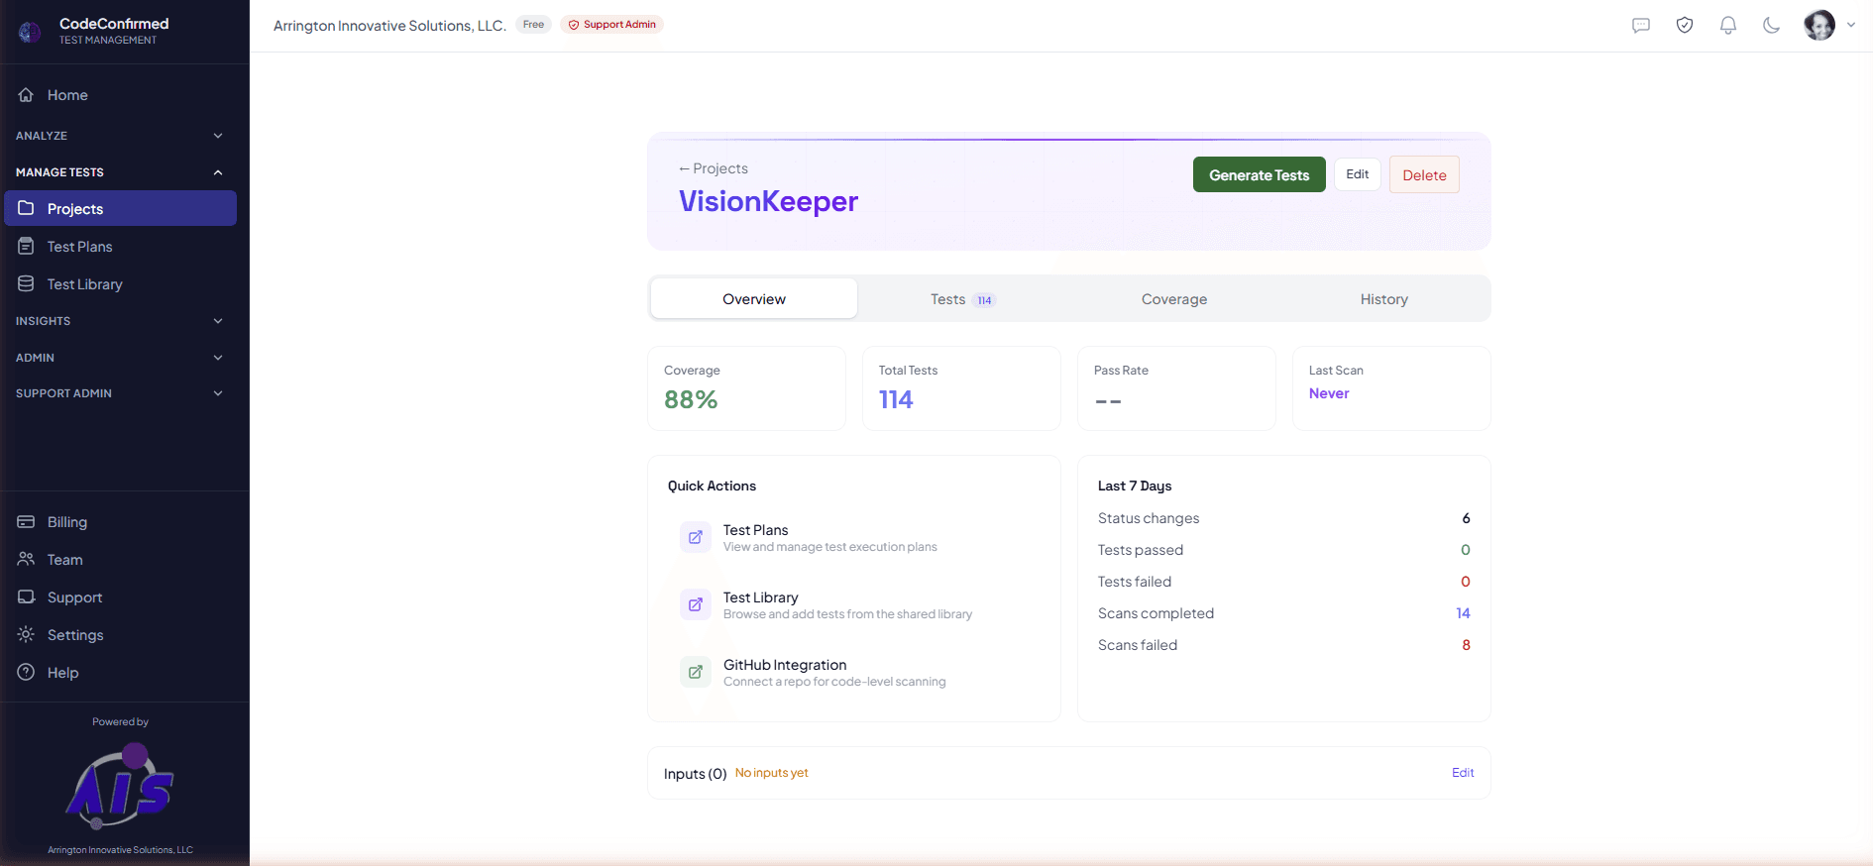Open the Test Library quick action
Screen dimensions: 1873x866
(x=854, y=604)
